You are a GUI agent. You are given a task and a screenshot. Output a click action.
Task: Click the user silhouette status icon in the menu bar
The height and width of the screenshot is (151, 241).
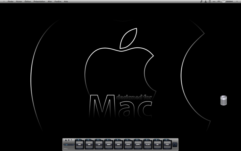point(205,2)
